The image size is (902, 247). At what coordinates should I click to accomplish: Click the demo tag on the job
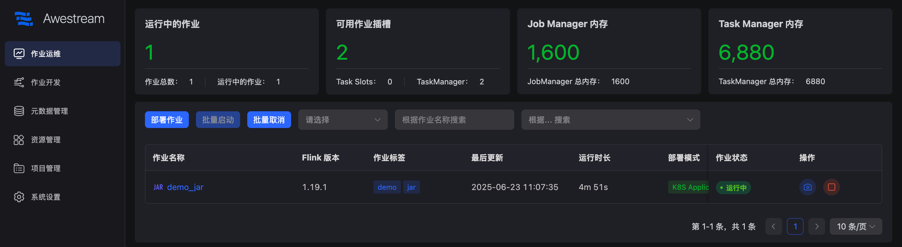coord(387,187)
